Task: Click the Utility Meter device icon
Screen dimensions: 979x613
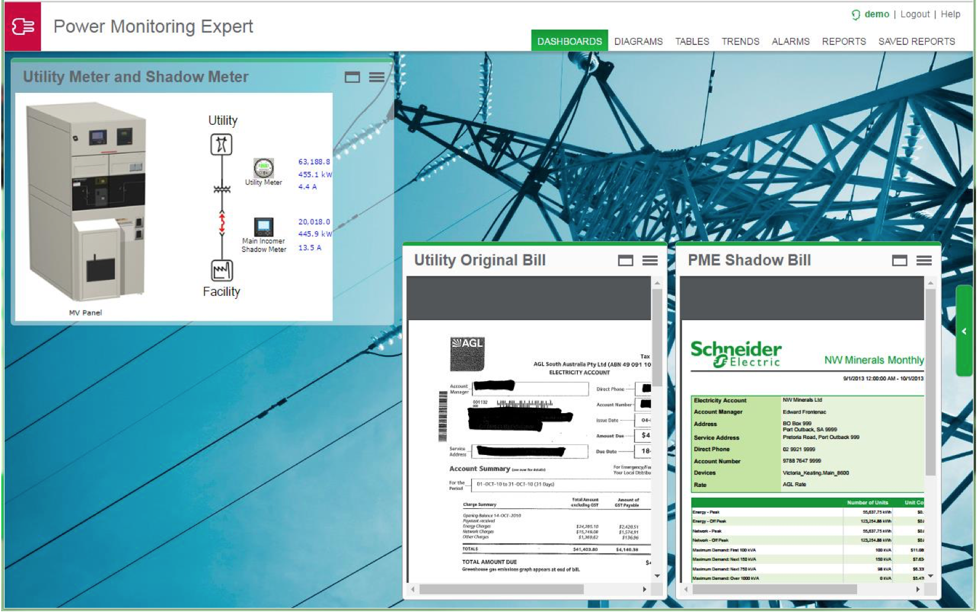Action: tap(263, 167)
